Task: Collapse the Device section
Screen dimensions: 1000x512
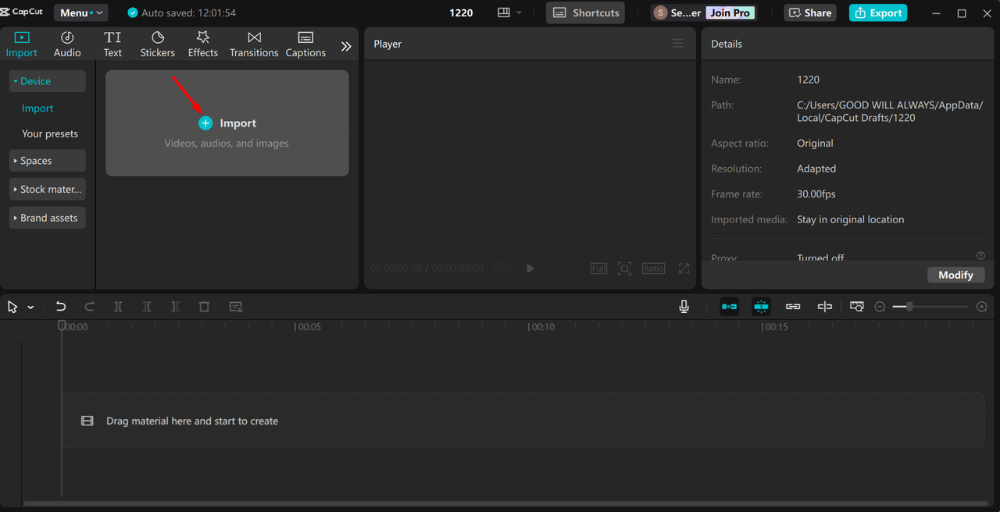Action: (47, 81)
